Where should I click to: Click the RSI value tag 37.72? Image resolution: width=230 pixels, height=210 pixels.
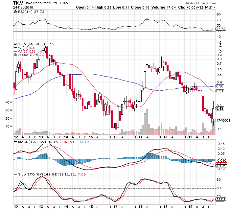[x=220, y=29]
